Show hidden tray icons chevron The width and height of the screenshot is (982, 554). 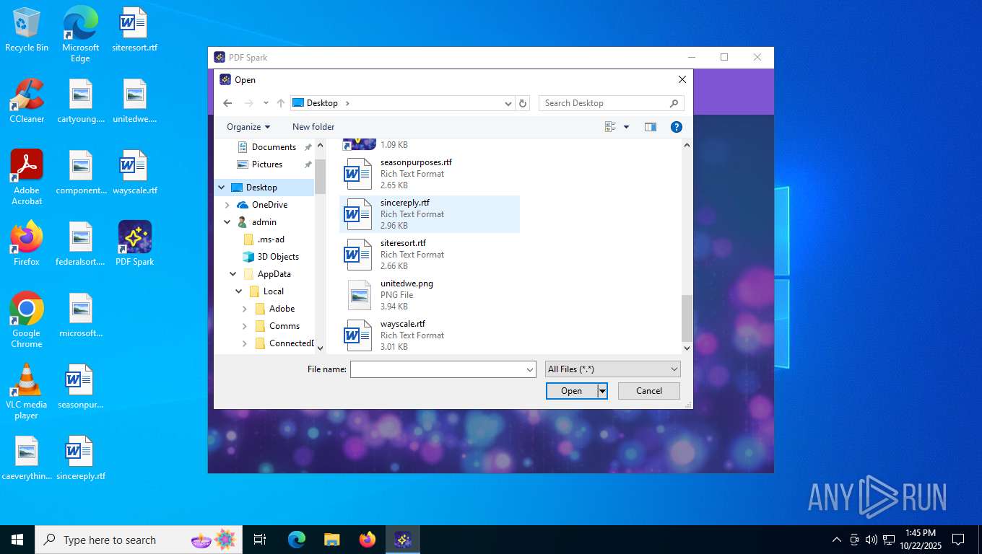tap(837, 540)
